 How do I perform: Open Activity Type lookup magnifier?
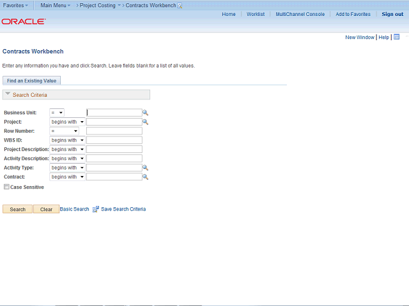[145, 168]
